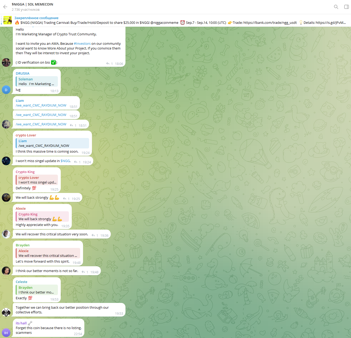This screenshot has height=338, width=351.
Task: Open DRUSXA's round D avatar
Action: click(x=6, y=90)
